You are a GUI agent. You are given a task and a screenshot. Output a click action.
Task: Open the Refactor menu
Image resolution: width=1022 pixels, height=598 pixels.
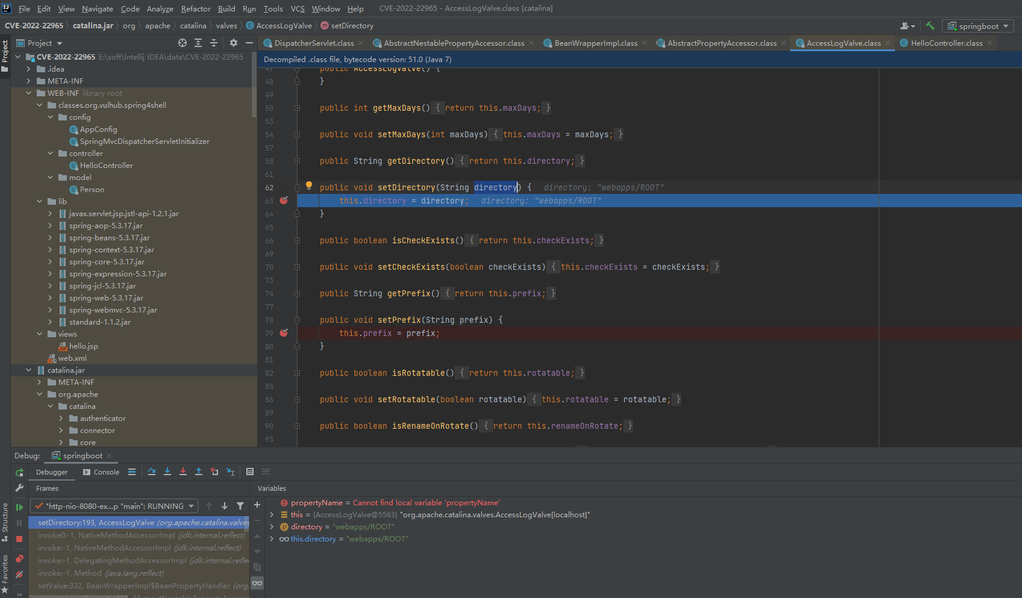point(196,8)
